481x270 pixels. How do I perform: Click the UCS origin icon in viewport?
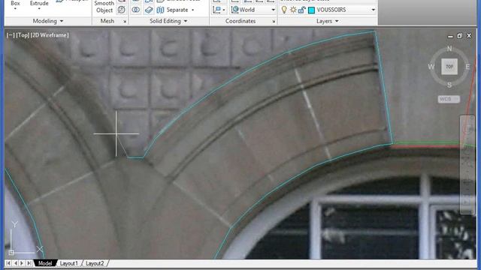[x=11, y=253]
